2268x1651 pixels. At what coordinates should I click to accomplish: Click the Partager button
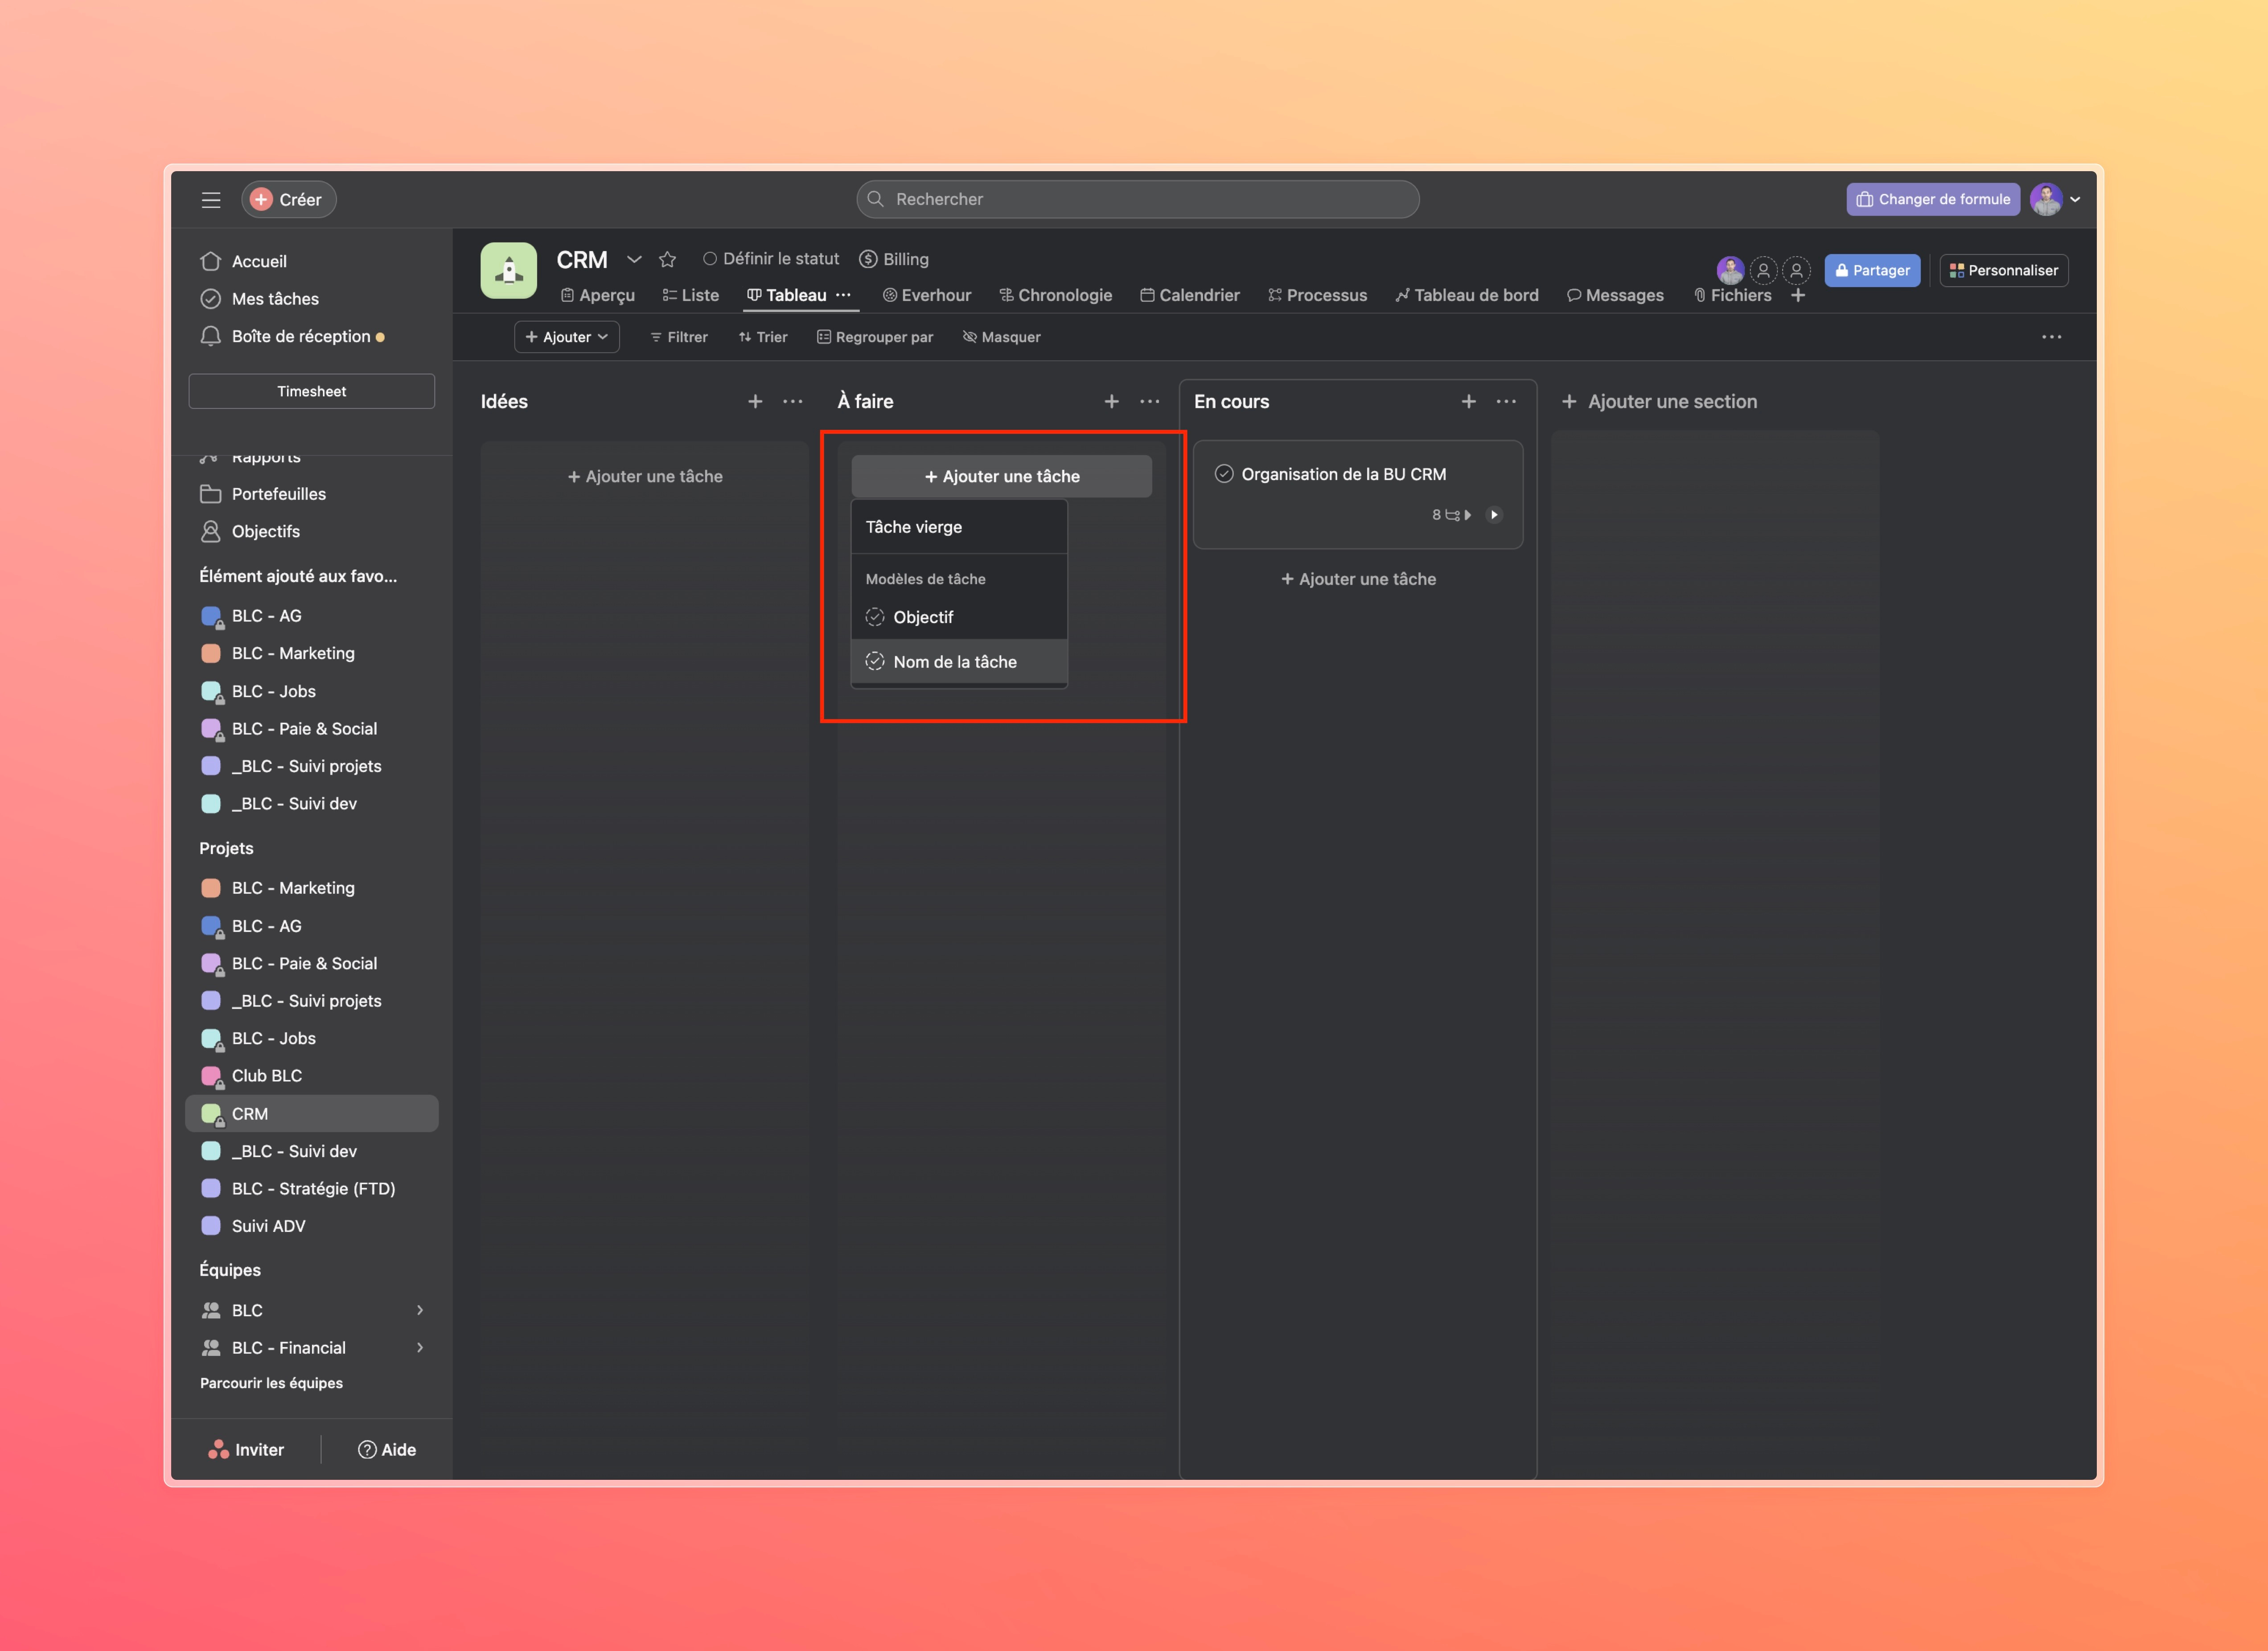pos(1872,270)
